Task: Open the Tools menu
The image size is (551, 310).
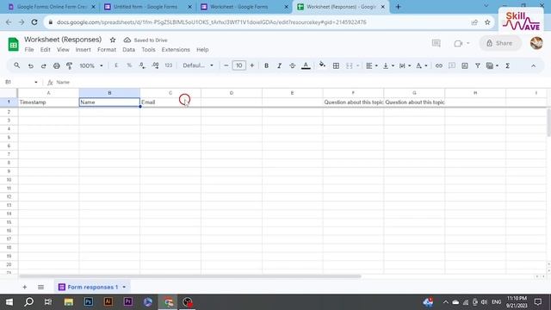Action: click(x=148, y=50)
